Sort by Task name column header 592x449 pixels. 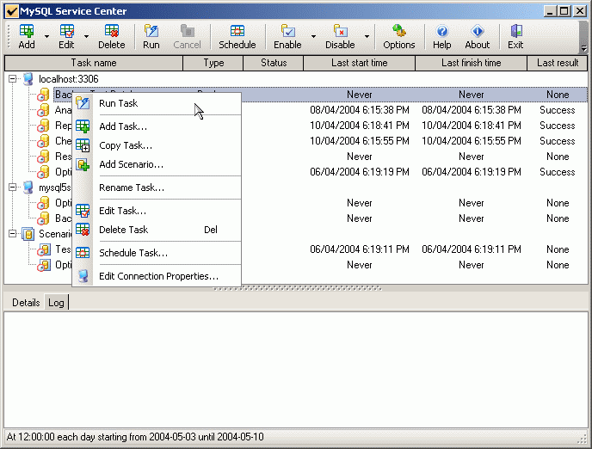[x=94, y=63]
